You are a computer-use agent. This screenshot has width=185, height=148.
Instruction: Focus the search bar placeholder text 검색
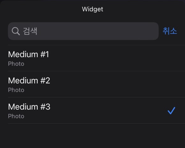[30, 31]
